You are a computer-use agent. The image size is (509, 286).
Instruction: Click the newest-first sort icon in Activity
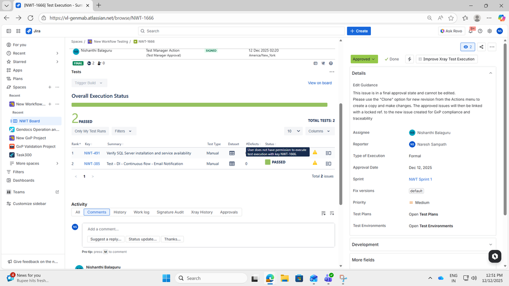[x=324, y=213]
